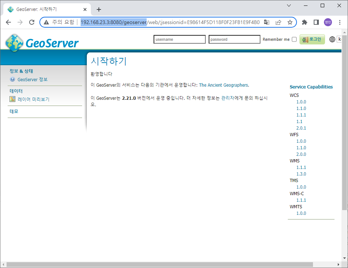Click the 관리자 link
Screen dimensions: 348x268
pyautogui.click(x=228, y=98)
